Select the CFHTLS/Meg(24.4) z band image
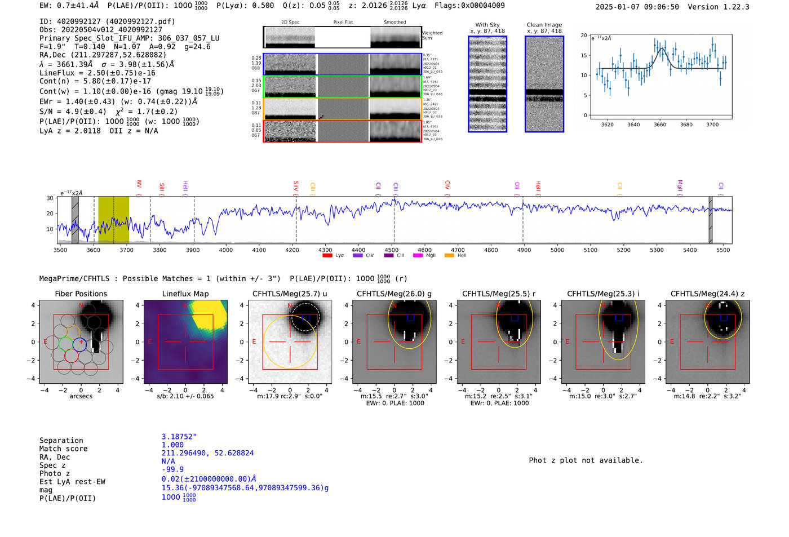The image size is (789, 537). (708, 341)
